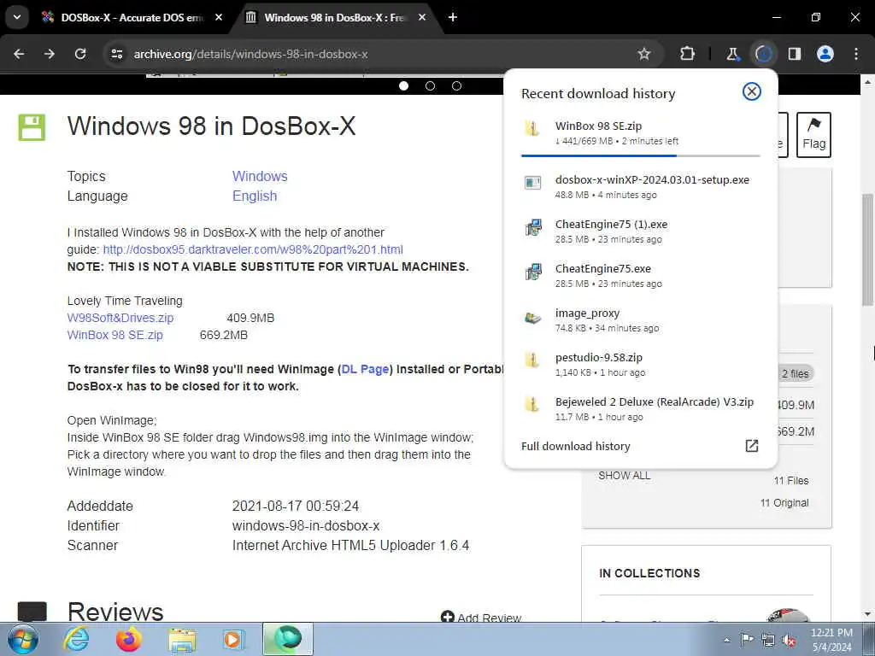Go back to the previous page
Screen dimensions: 875x656
coord(19,54)
